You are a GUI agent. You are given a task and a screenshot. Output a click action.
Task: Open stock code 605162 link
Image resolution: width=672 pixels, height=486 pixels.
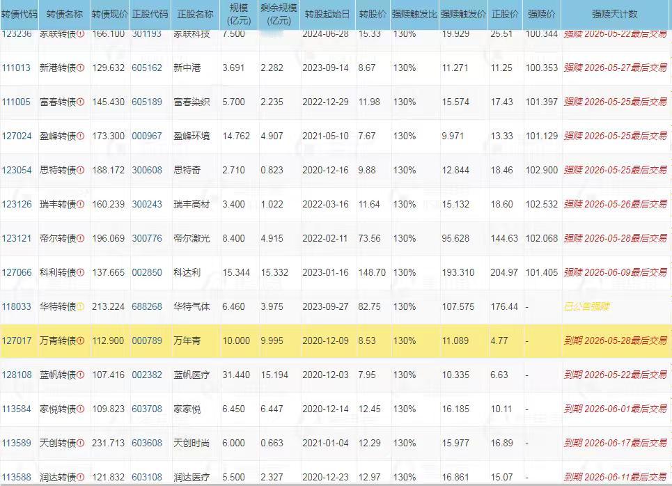pos(147,68)
